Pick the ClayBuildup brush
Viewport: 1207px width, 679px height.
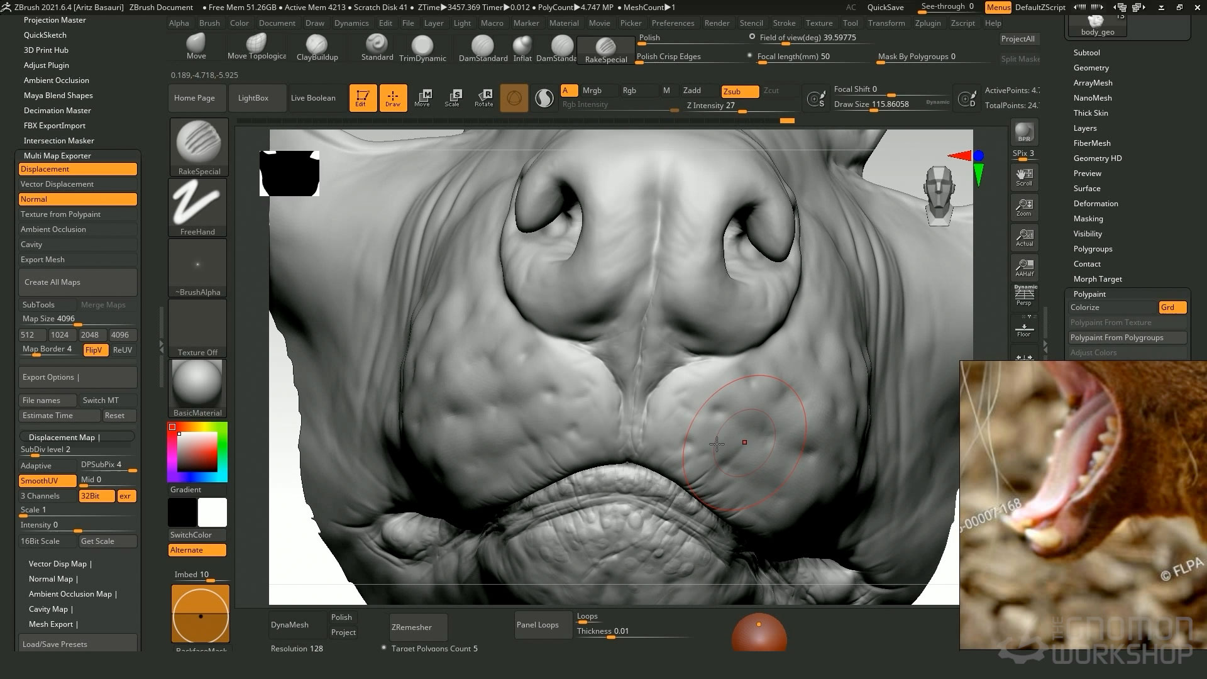[317, 47]
